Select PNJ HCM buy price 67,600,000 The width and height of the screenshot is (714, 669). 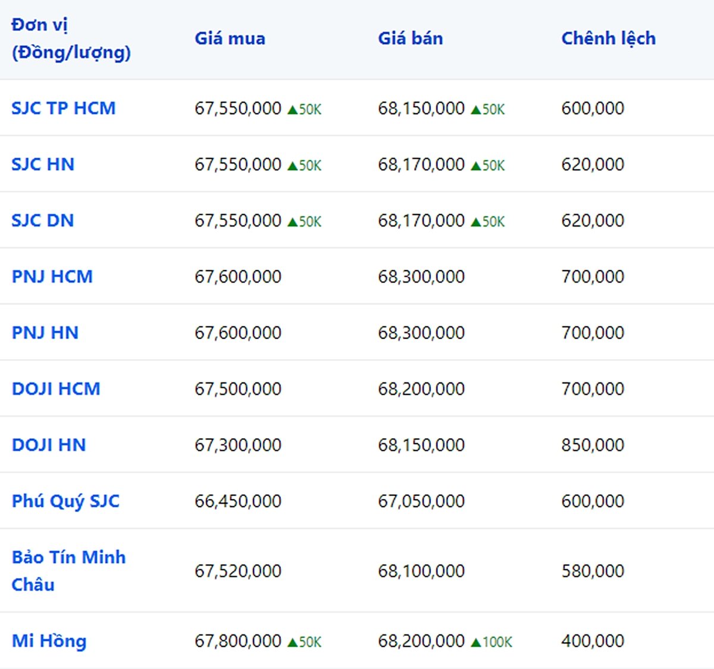tap(238, 277)
